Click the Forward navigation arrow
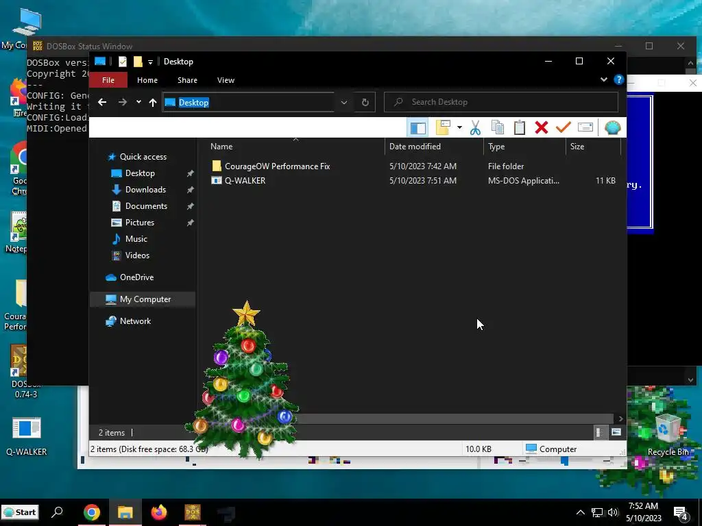This screenshot has height=526, width=702. [122, 103]
